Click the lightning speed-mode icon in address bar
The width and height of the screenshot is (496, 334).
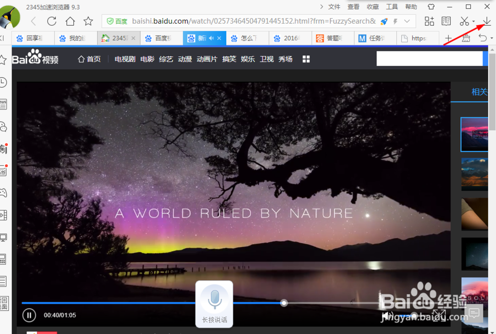[x=395, y=21]
